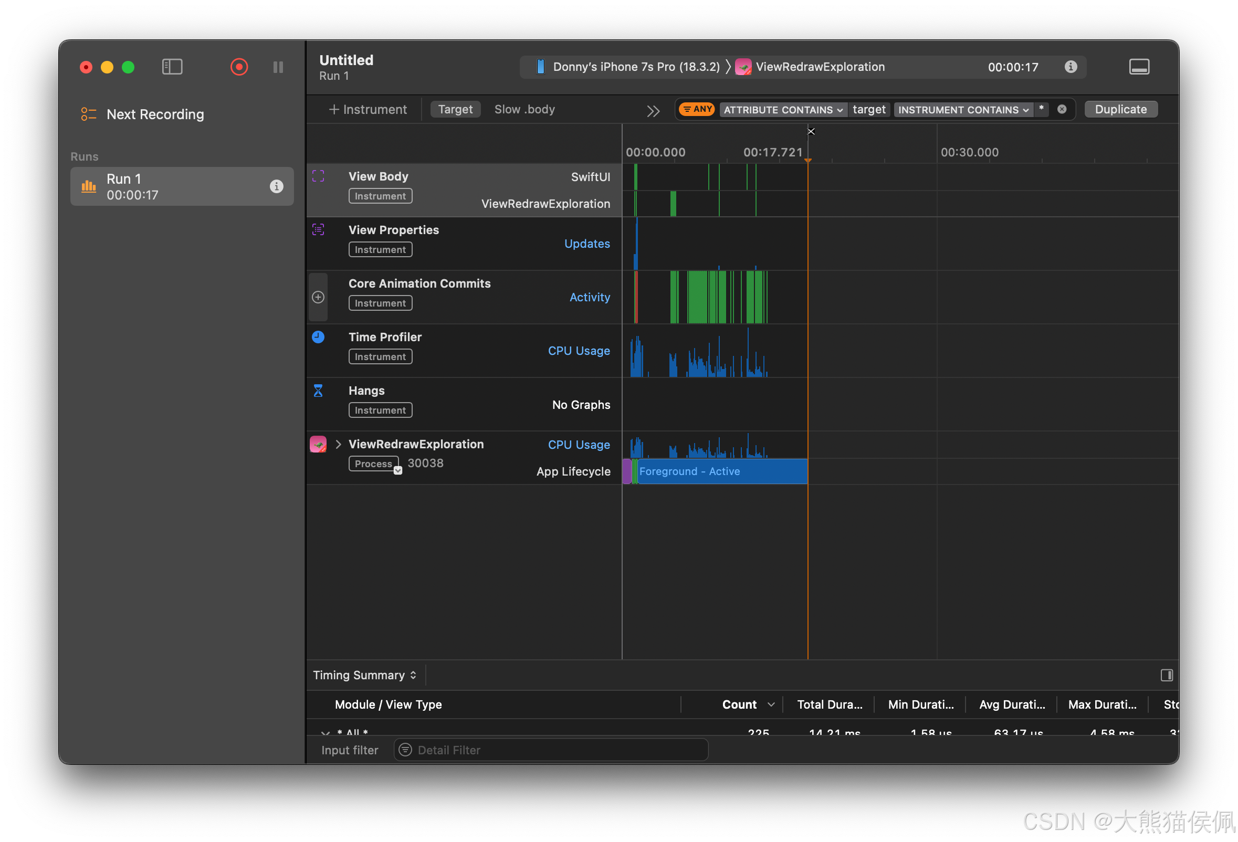
Task: Click the iPhone device icon in target bar
Action: click(x=540, y=67)
